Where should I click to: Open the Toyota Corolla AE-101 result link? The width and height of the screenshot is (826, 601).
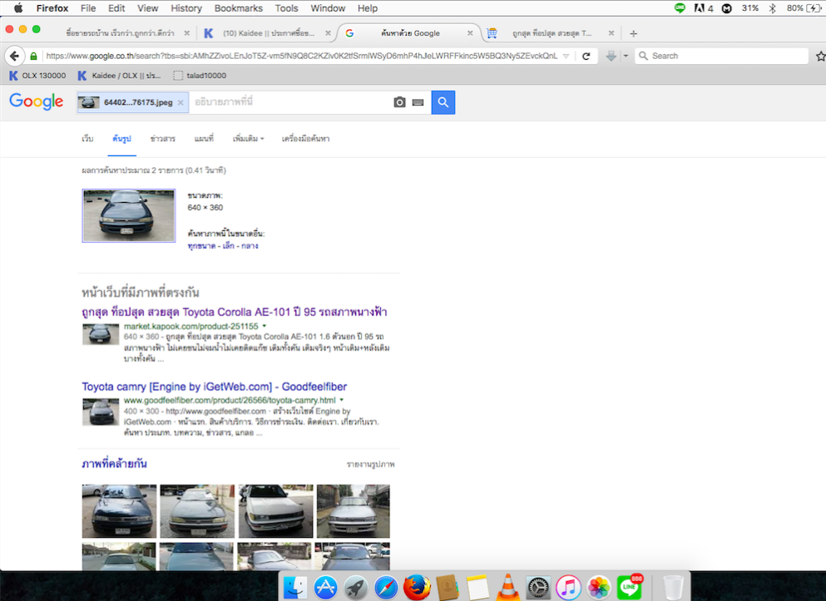[235, 312]
